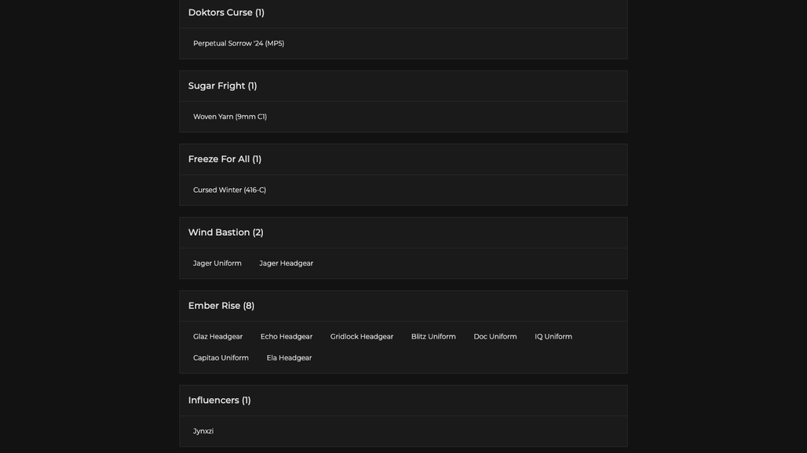Image resolution: width=807 pixels, height=453 pixels.
Task: Select Cursed Winter (416-C) skin
Action: pos(229,190)
